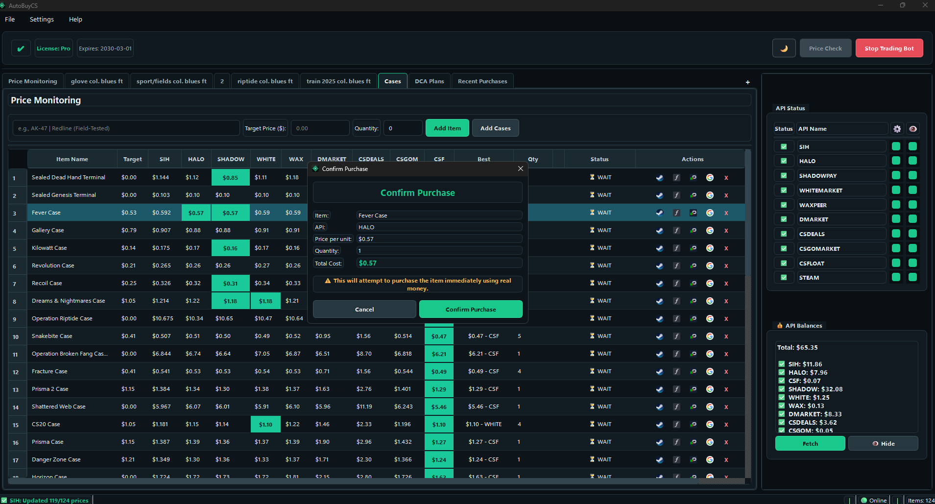Click the green checkmark license status icon
This screenshot has height=504, width=935.
(21, 48)
